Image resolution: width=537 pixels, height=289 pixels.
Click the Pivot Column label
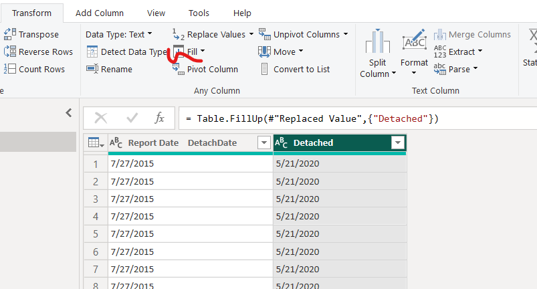coord(213,69)
